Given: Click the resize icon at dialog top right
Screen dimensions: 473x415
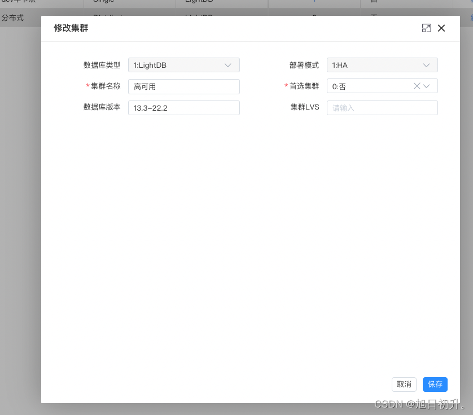Looking at the screenshot, I should pos(427,28).
